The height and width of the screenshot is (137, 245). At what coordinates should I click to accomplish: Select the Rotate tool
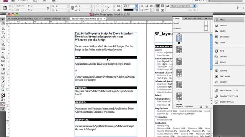[x=3, y=53]
